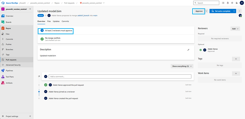Open the main branch link

click(95, 15)
